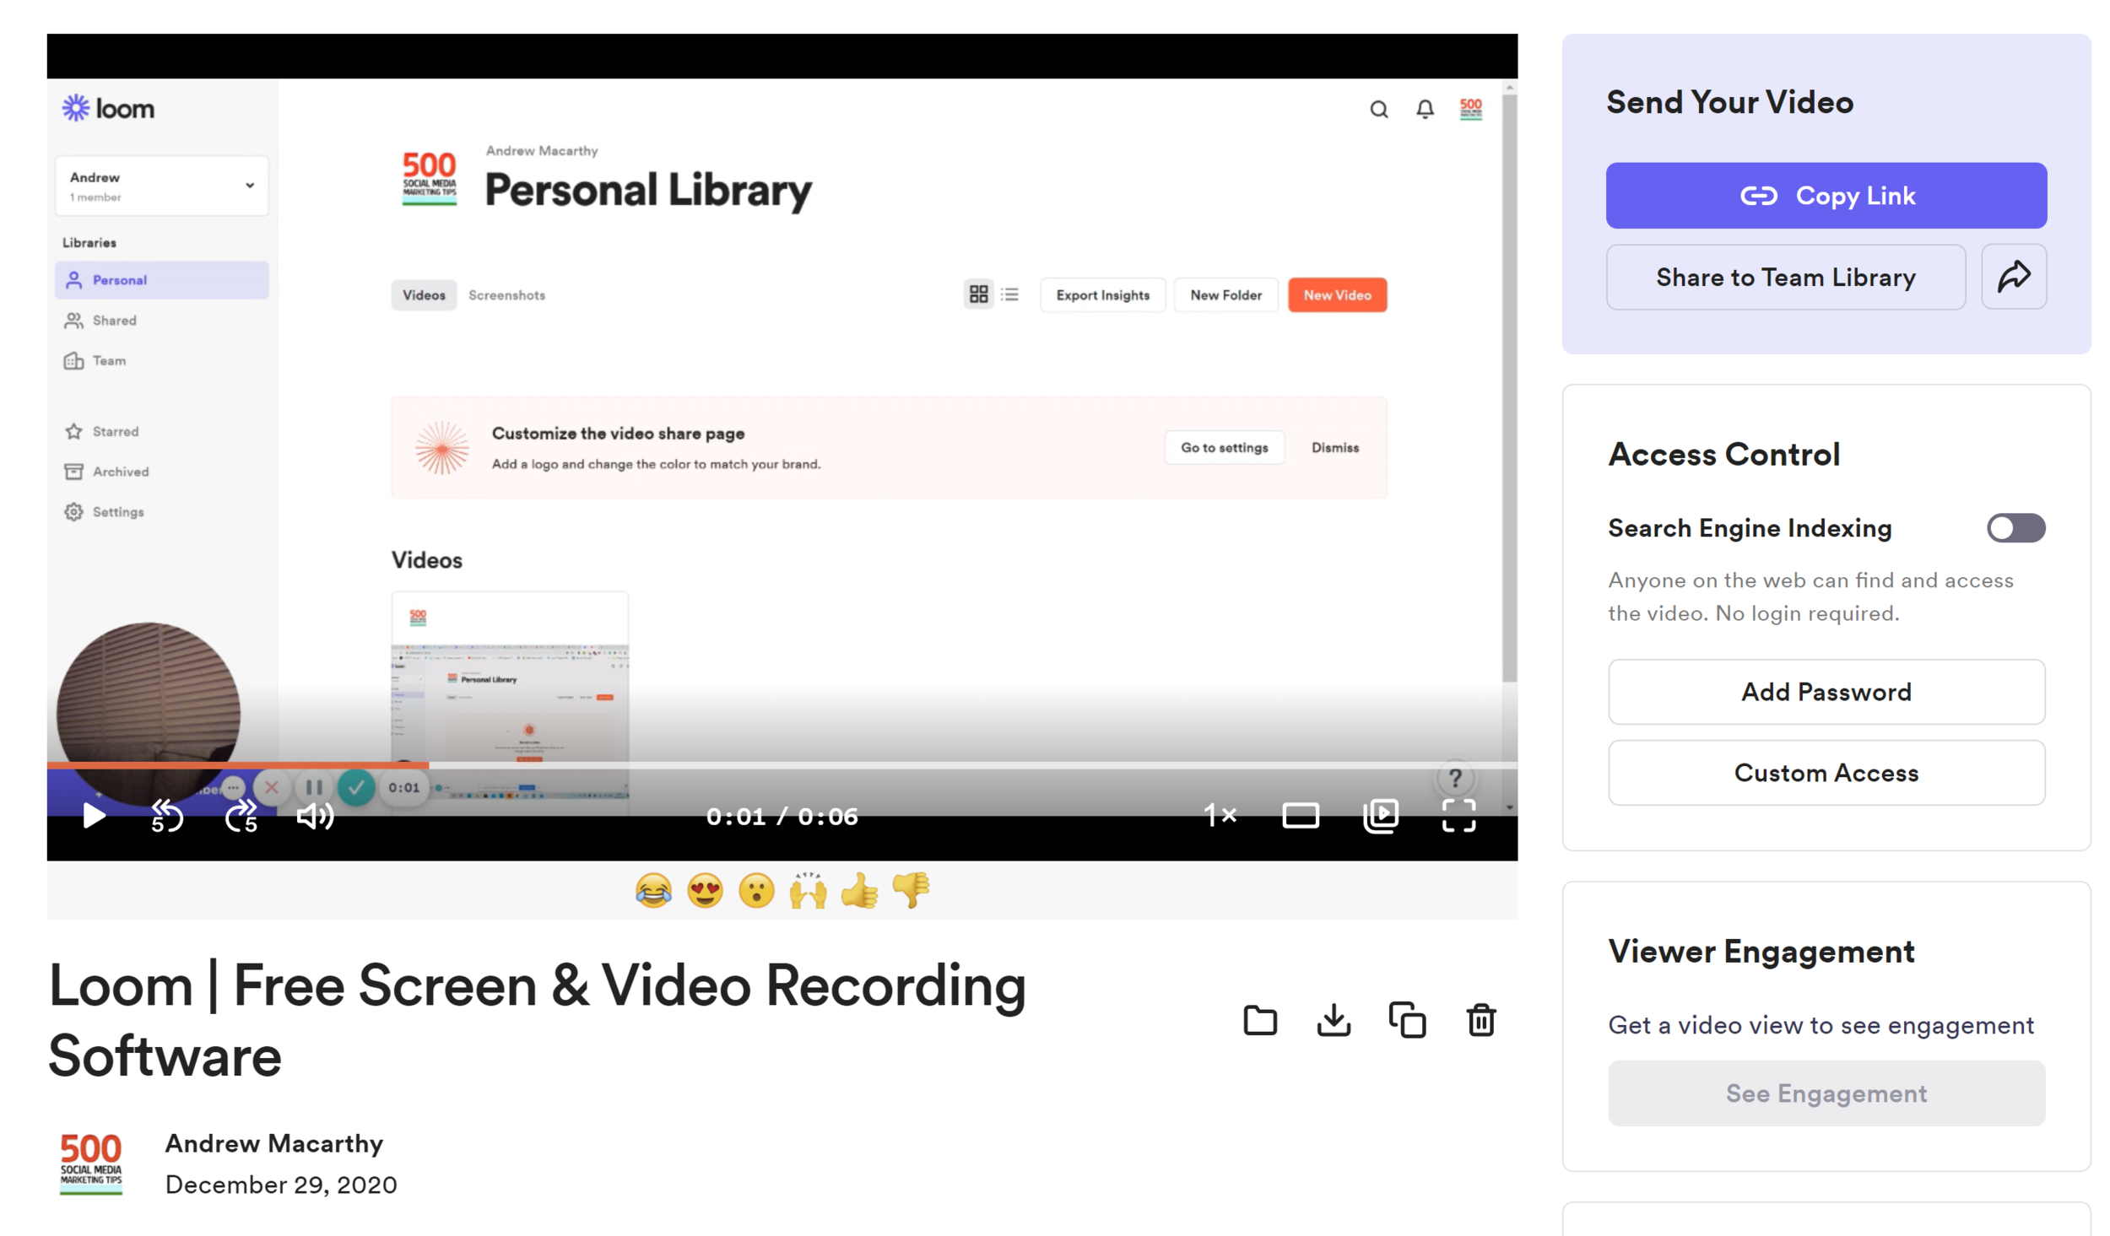React with thumbs down emoji
The image size is (2110, 1236).
(911, 890)
